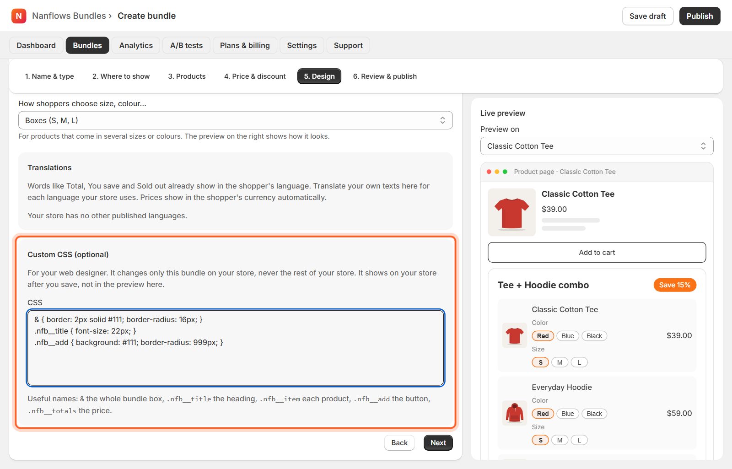Choose size L for Classic Cotton Tee
Viewport: 732px width, 469px height.
(579, 362)
